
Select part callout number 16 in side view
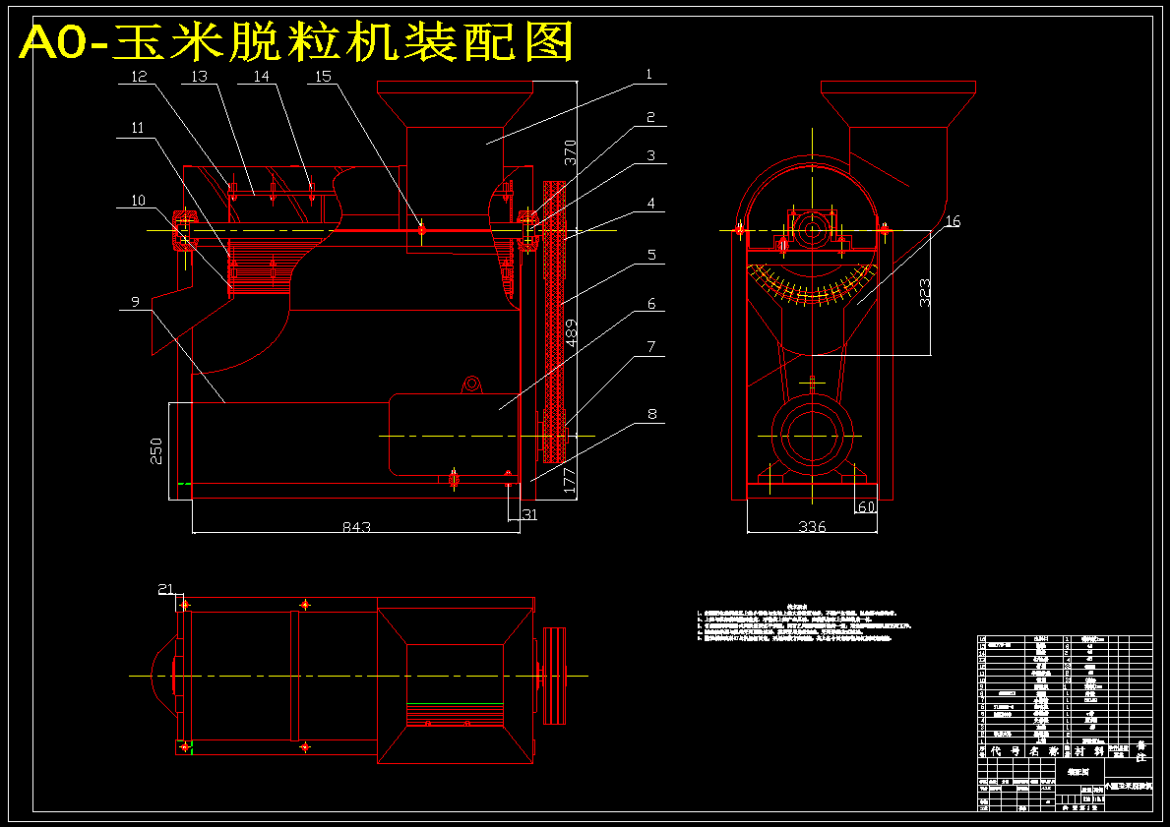coord(953,220)
